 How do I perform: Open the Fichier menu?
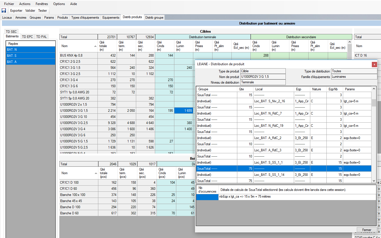click(x=9, y=4)
